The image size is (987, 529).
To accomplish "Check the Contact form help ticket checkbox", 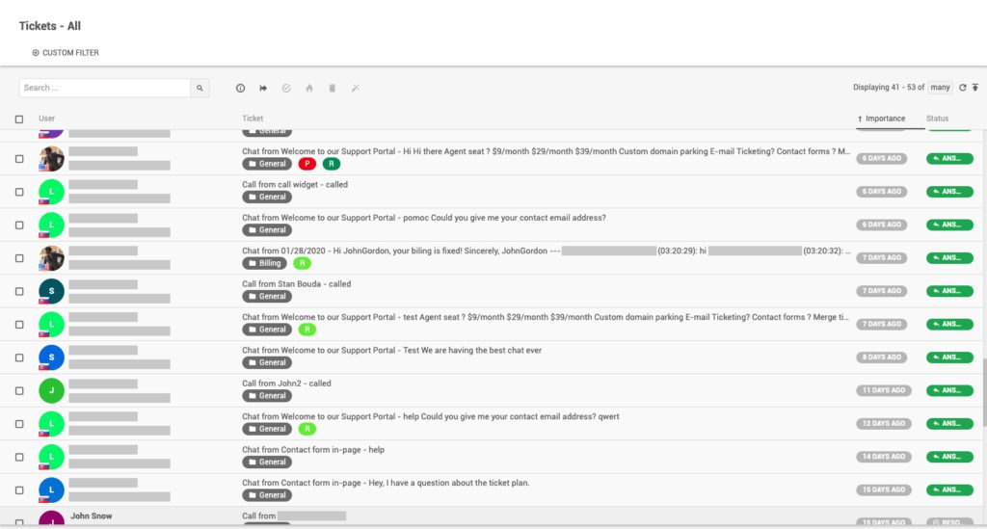I will click(19, 458).
